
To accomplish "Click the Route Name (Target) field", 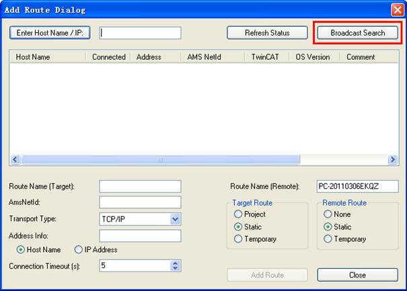I will pyautogui.click(x=140, y=186).
